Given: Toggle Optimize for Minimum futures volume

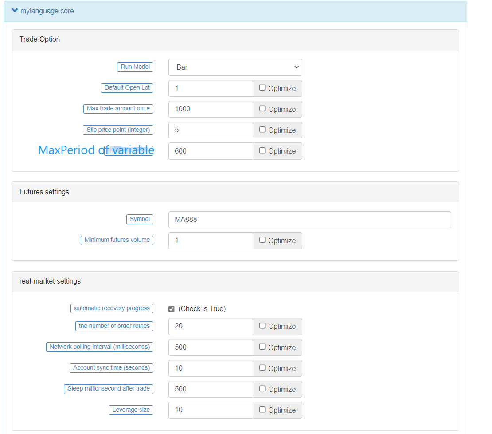Looking at the screenshot, I should tap(262, 240).
